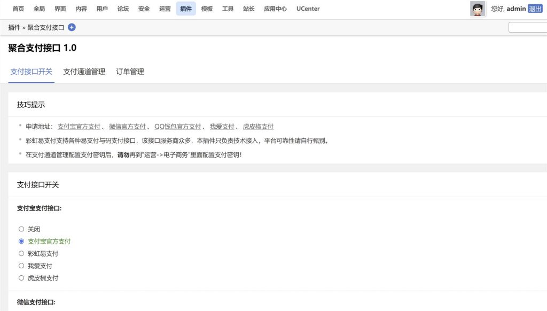547x311 pixels.
Task: Open the 安全 menu
Action: point(144,9)
